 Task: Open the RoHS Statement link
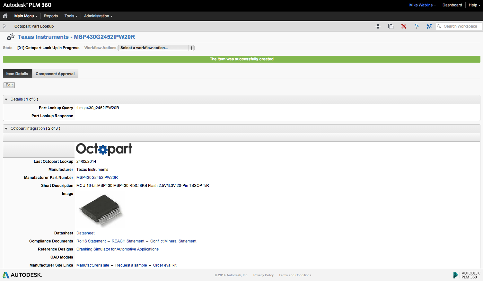91,241
